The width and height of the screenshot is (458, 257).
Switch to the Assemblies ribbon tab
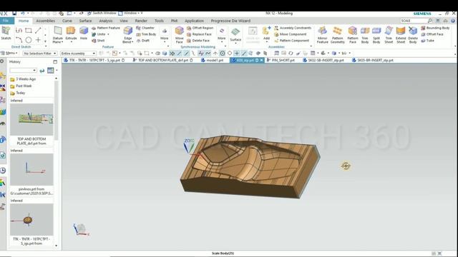(45, 21)
